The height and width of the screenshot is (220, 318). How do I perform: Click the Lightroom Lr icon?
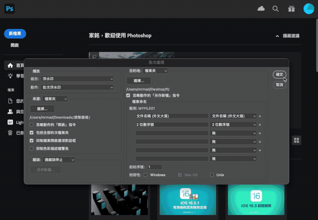tap(10, 122)
